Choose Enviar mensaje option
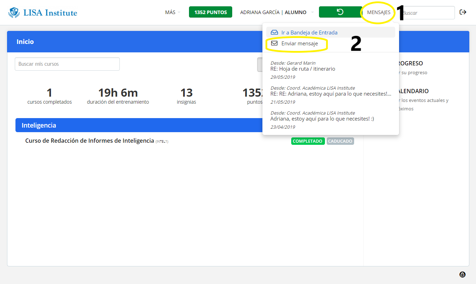 coord(299,44)
